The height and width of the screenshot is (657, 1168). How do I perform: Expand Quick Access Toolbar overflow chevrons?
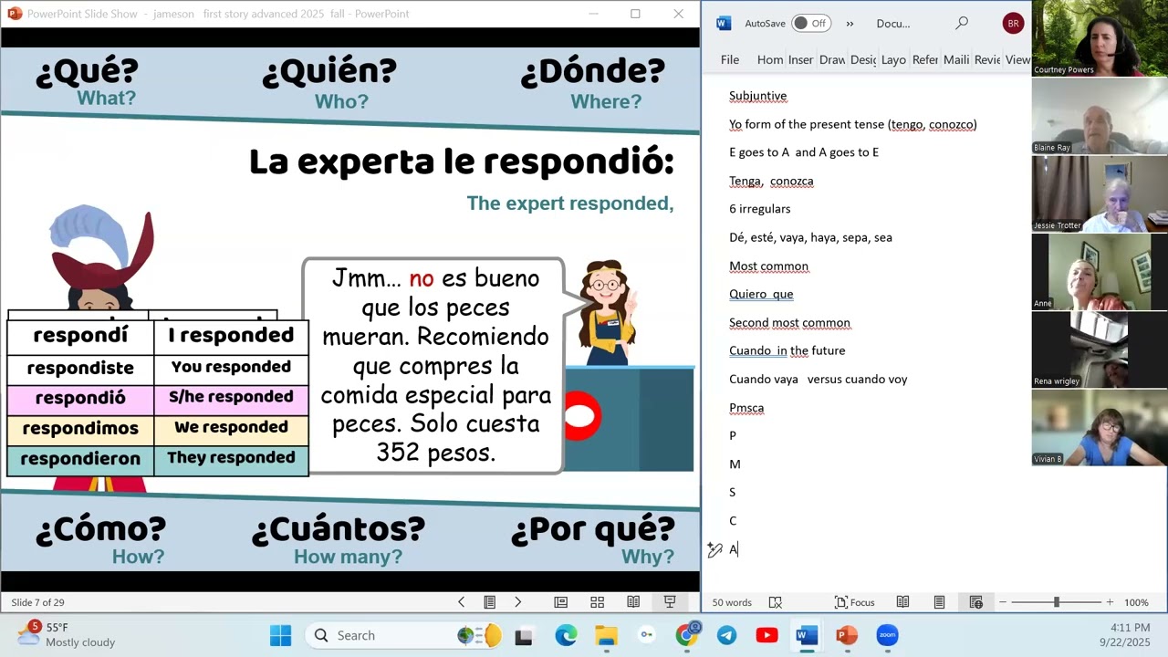[x=850, y=24]
